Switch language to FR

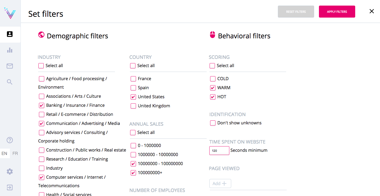click(15, 153)
